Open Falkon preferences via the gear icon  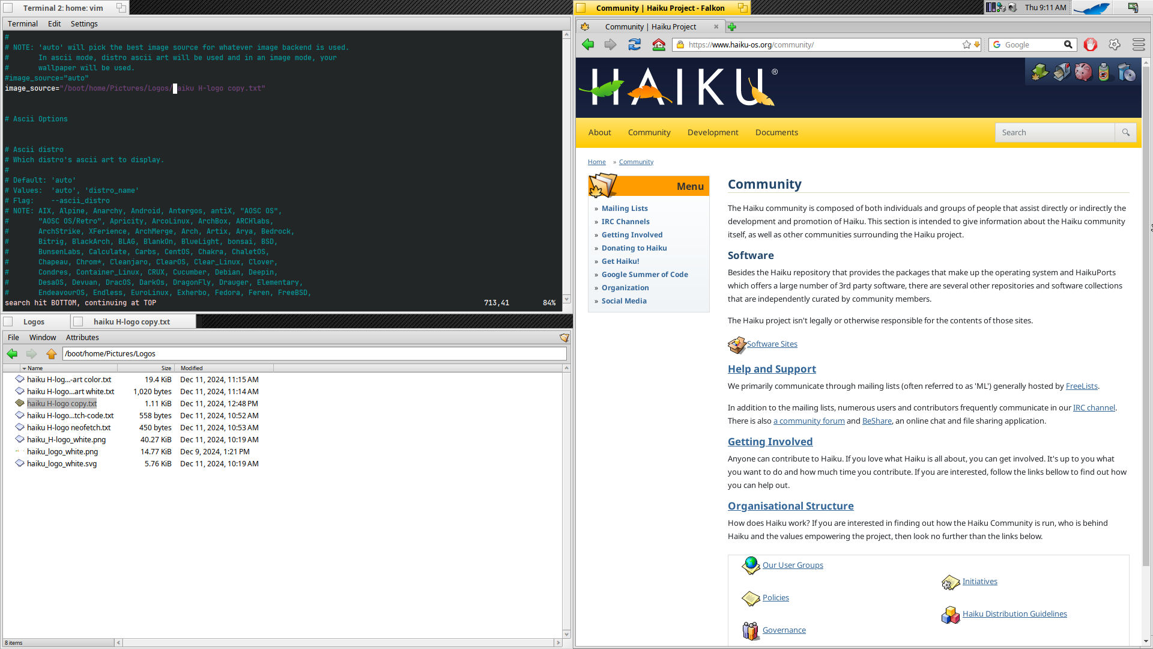click(x=1114, y=44)
